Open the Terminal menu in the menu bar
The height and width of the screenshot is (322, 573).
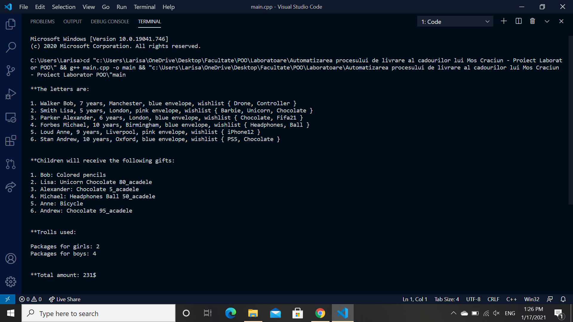(144, 7)
